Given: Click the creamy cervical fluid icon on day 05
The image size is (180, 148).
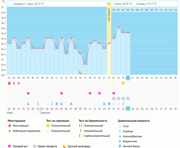Looking at the screenshot, I should click(28, 104).
